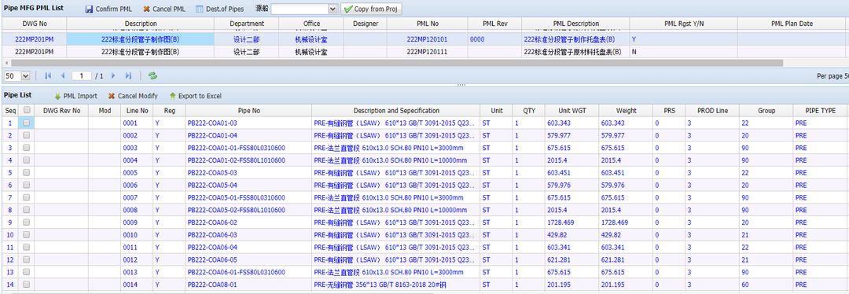Click Group column header

(x=766, y=111)
